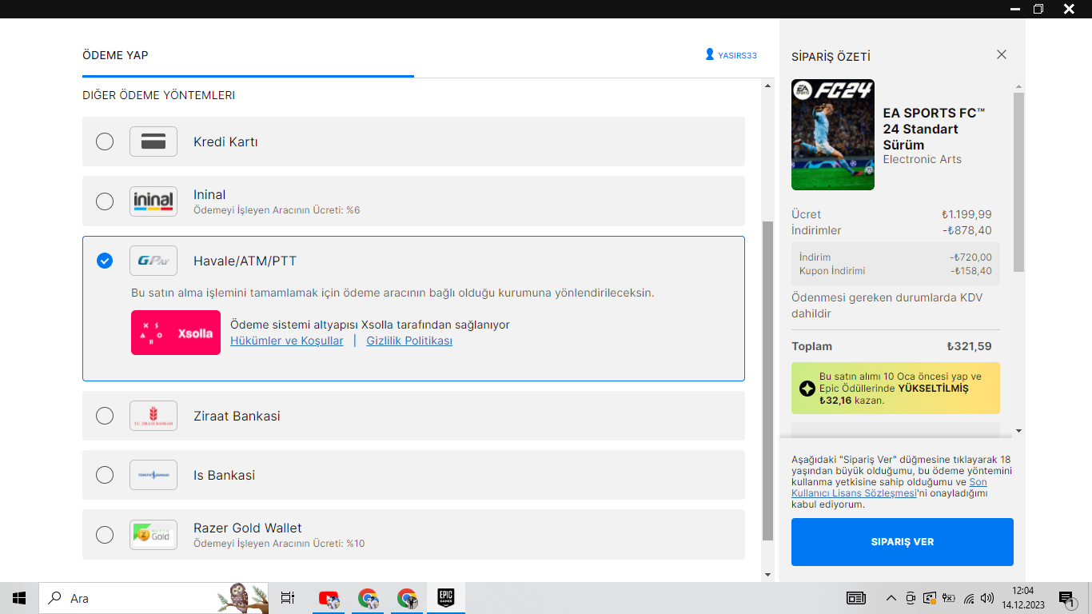
Task: Open the first Chrome taskbar icon
Action: (368, 598)
